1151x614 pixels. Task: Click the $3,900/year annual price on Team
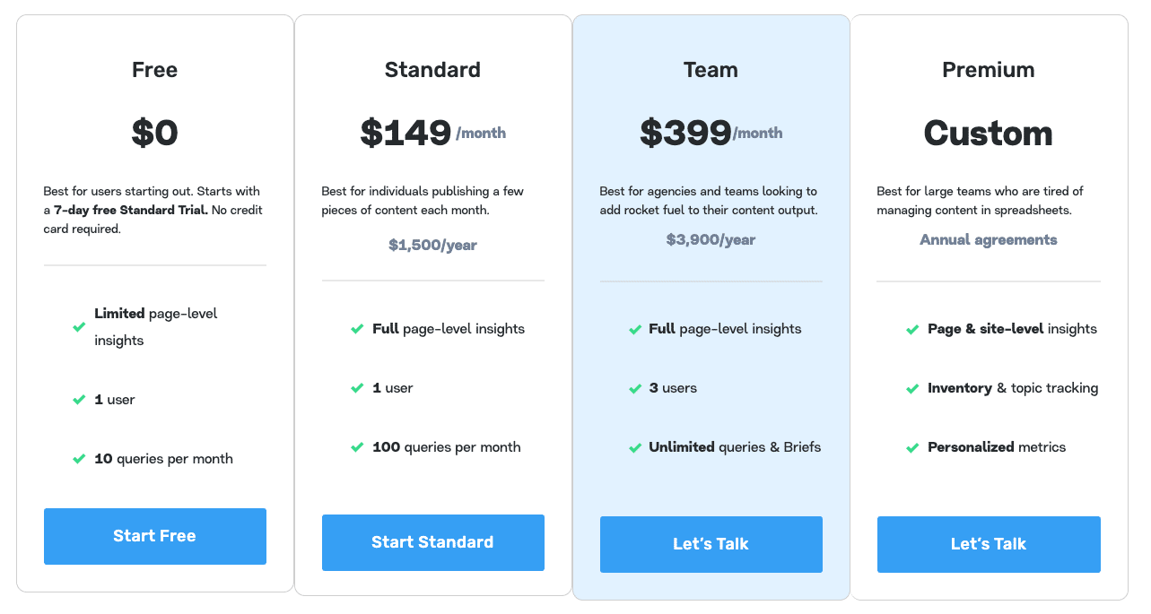tap(711, 239)
